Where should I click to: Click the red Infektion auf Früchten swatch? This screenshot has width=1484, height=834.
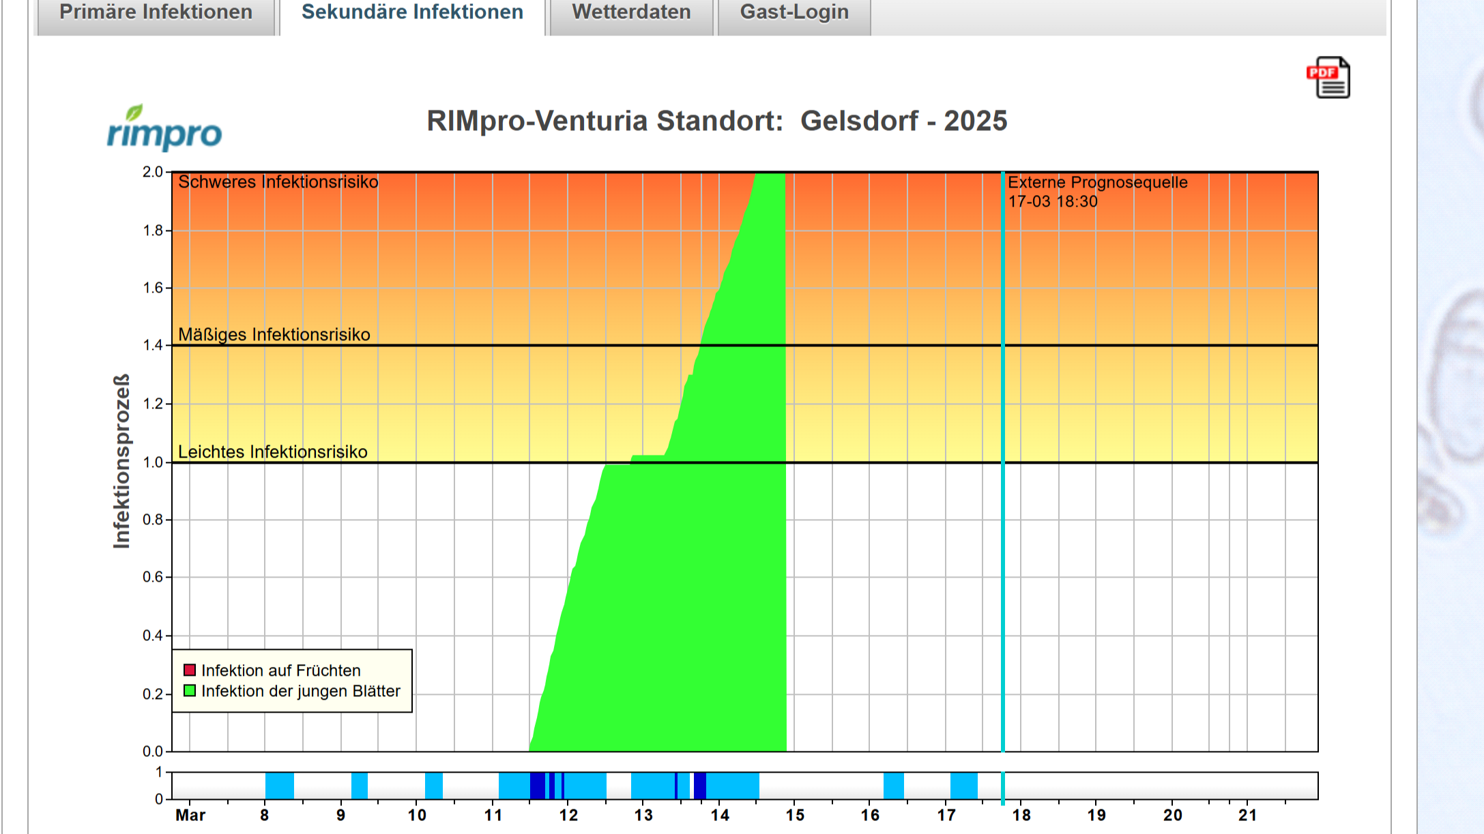(x=190, y=670)
